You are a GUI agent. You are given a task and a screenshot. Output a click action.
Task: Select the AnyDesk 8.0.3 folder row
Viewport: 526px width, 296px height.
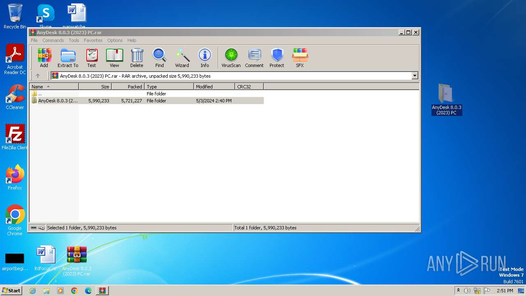coord(147,101)
